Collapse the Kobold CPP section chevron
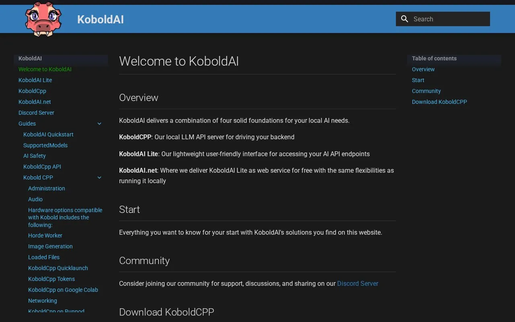 click(x=99, y=178)
